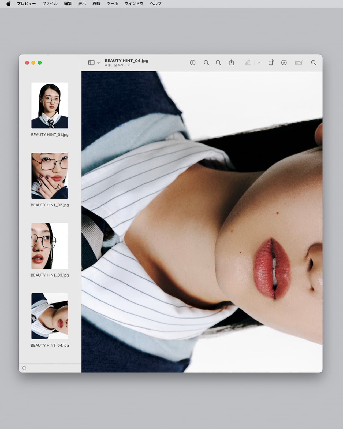This screenshot has width=343, height=429.
Task: Rotate the image with the rotate icon
Action: point(271,62)
